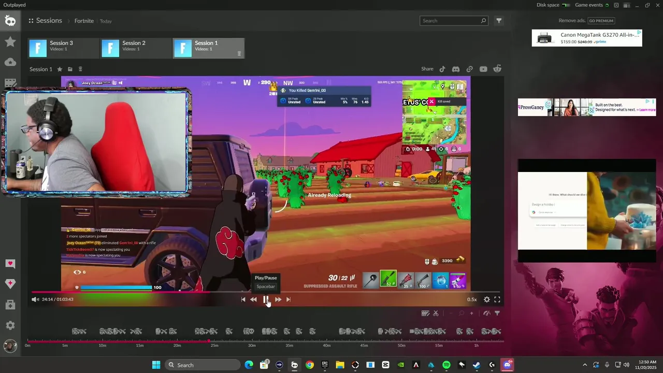
Task: Click the GO PREMIUM button
Action: pos(601,21)
